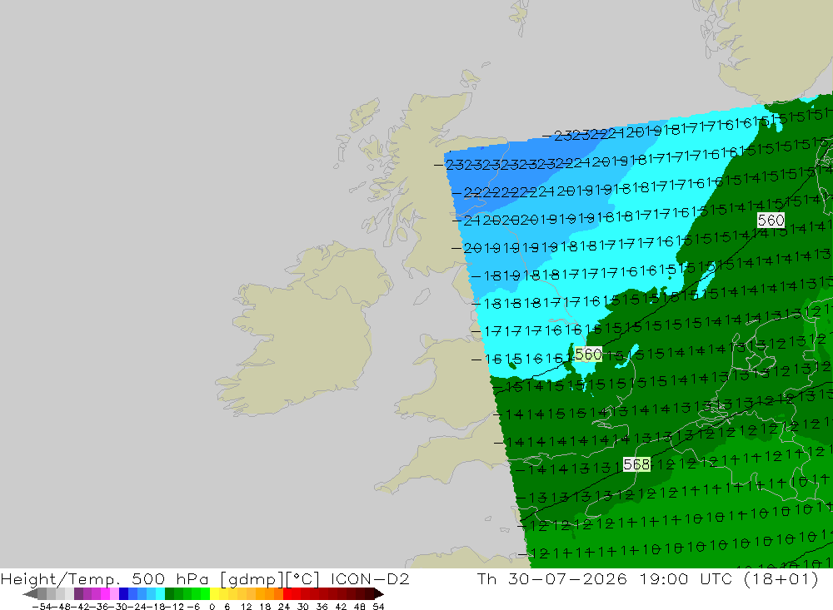Click the '30' scale value
833x610 pixels.
pyautogui.click(x=303, y=607)
